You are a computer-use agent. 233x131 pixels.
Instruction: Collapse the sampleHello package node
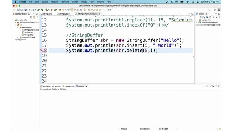click(x=18, y=28)
